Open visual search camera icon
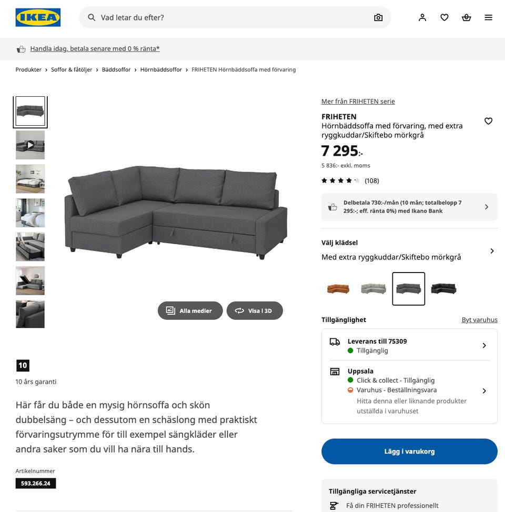This screenshot has height=512, width=505. [378, 17]
